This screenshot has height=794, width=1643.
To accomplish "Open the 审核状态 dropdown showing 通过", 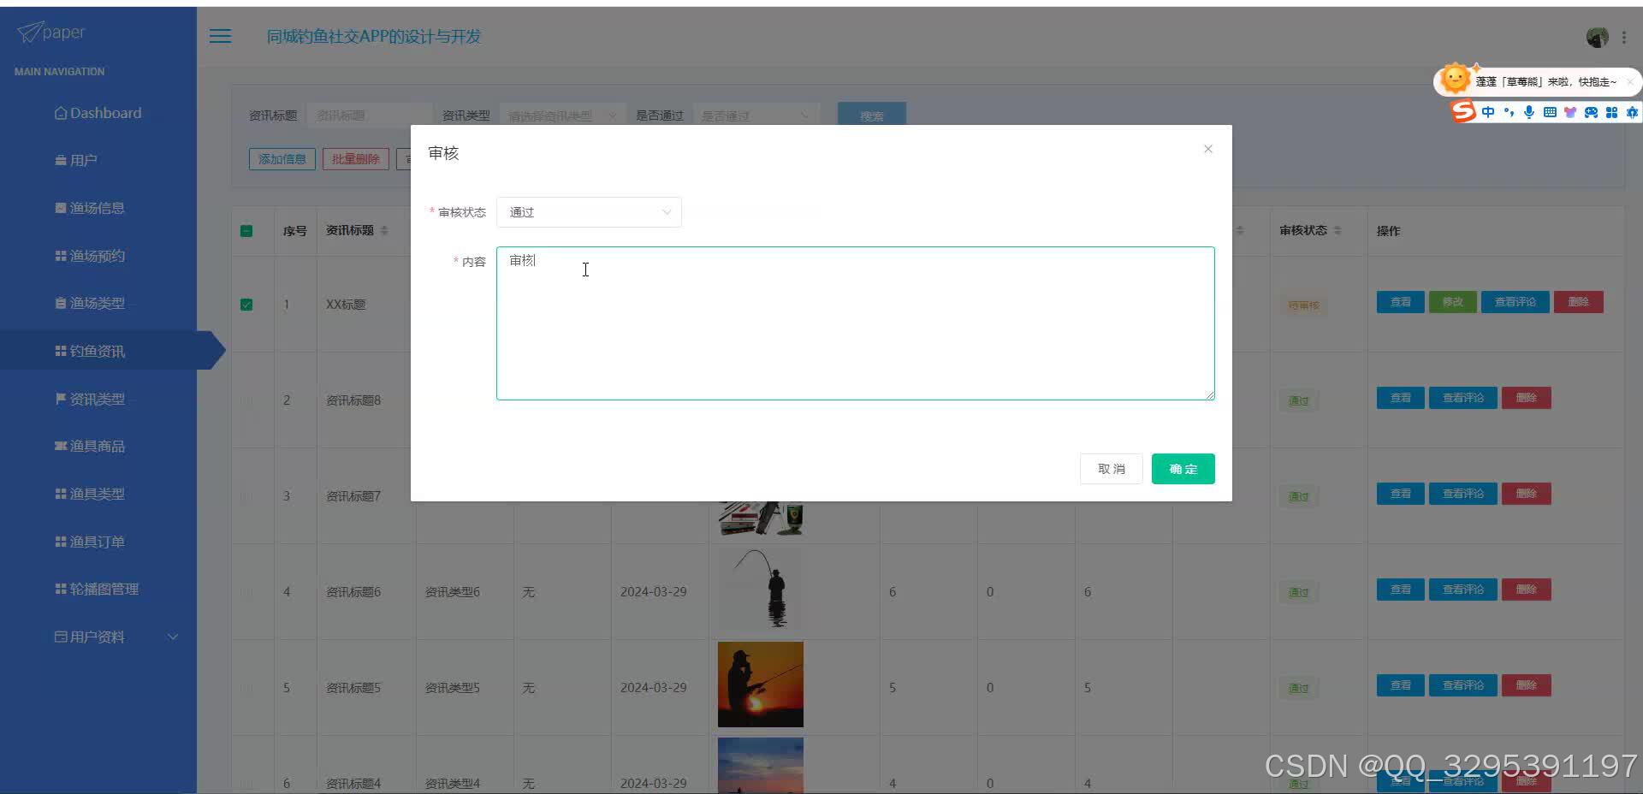I will [589, 212].
